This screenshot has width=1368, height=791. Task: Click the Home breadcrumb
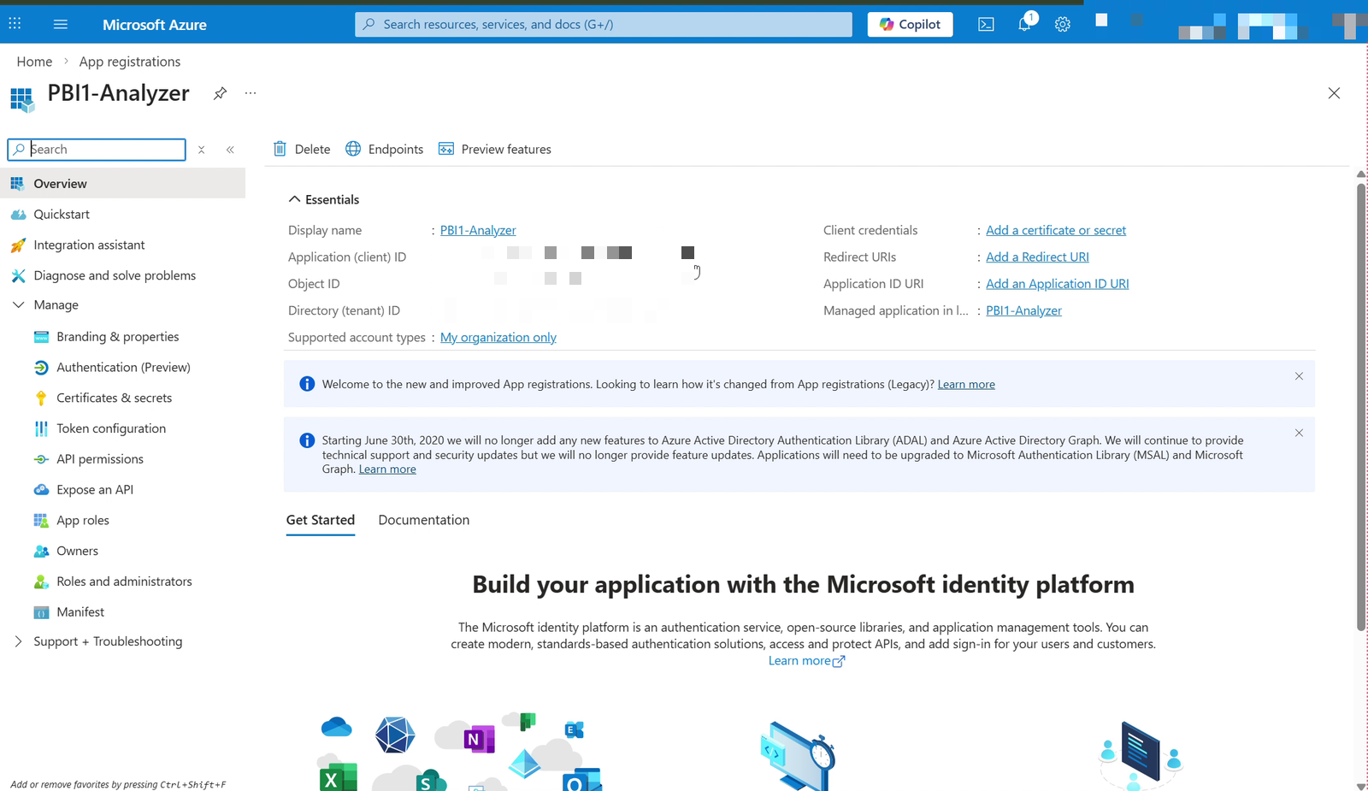click(34, 62)
